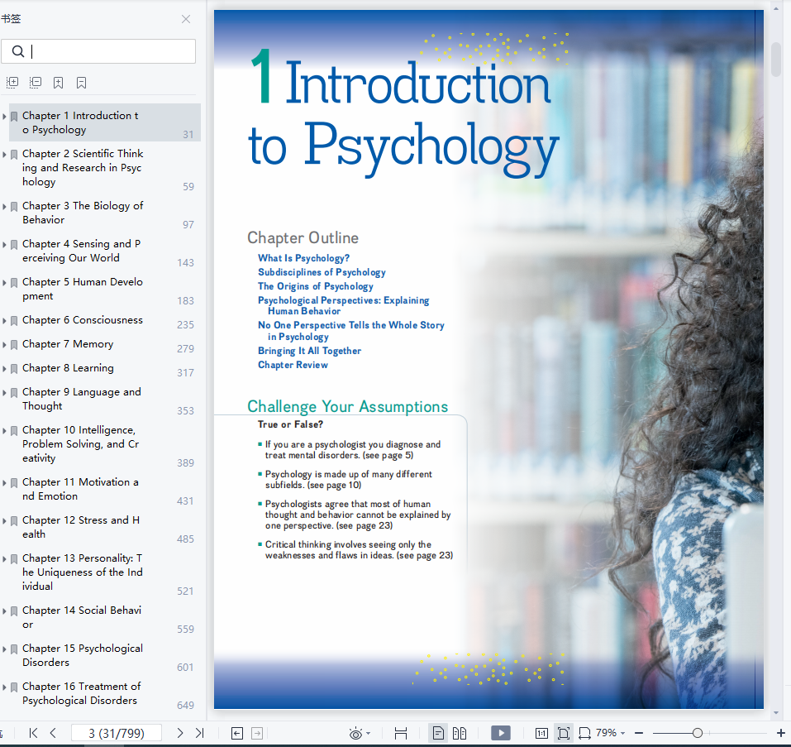791x747 pixels.
Task: Expand Chapter 5 Human Development bookmark
Action: tap(4, 283)
